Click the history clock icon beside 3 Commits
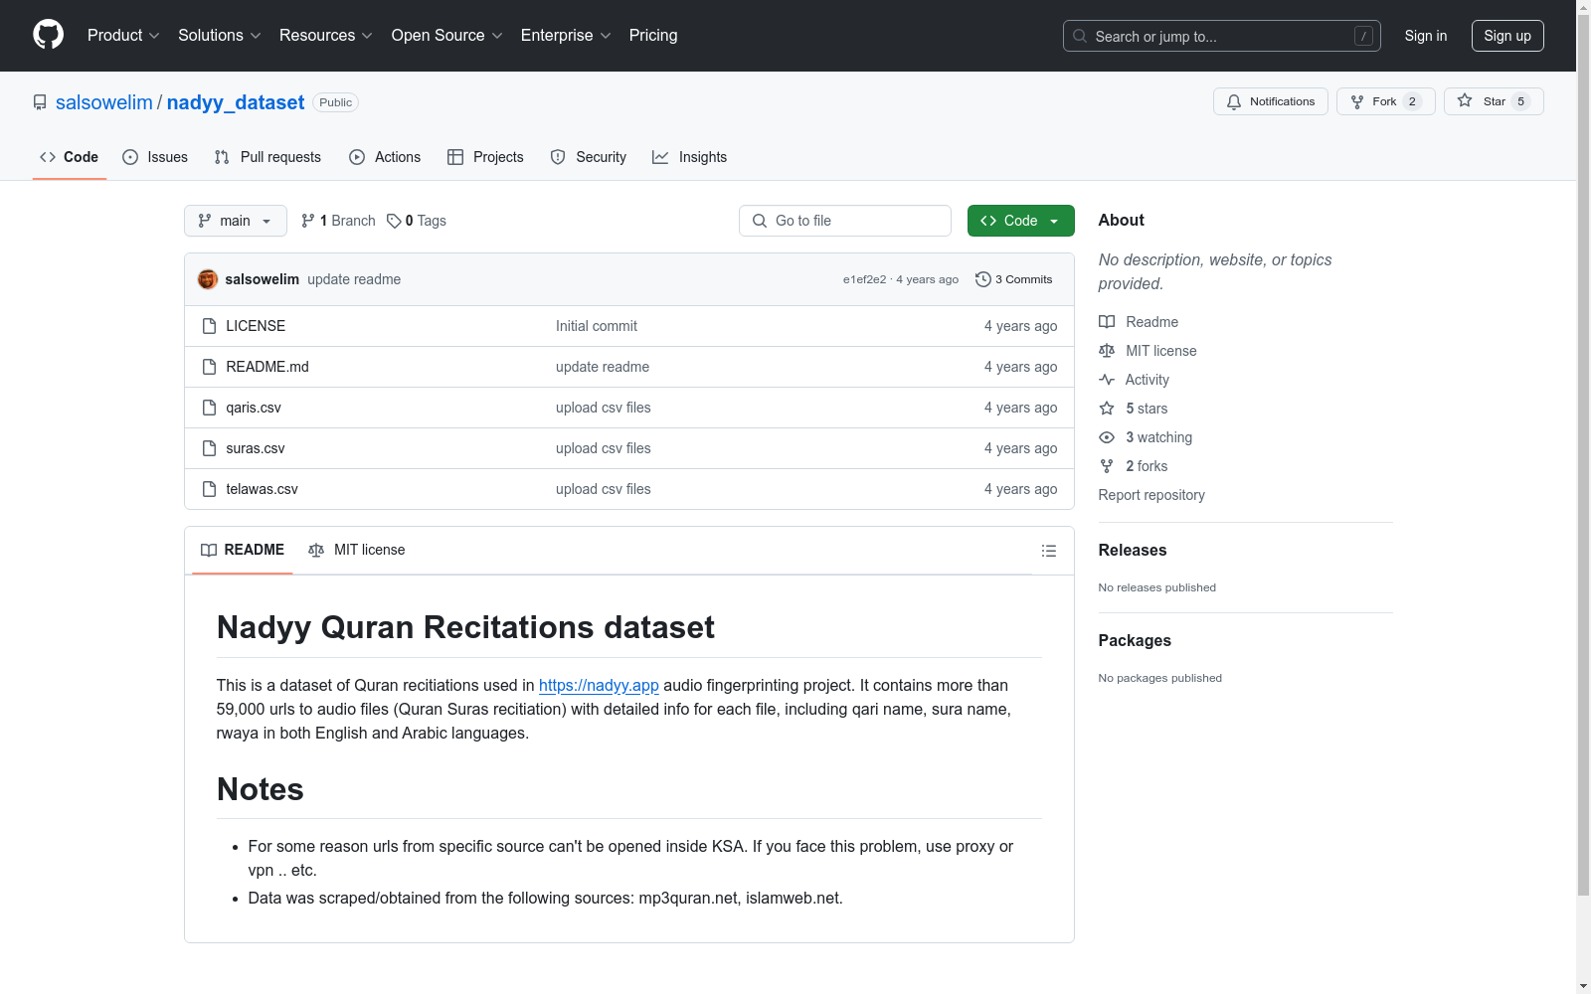Screen dimensions: 1591x994 coord(983,279)
